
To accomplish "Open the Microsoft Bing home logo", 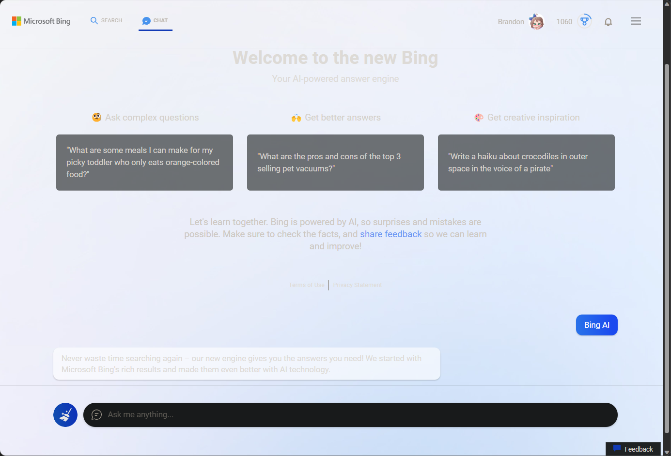I will click(x=41, y=21).
